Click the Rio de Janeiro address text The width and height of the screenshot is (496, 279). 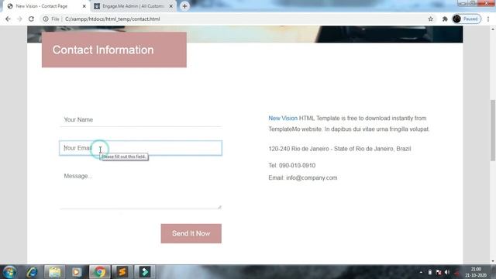(339, 149)
